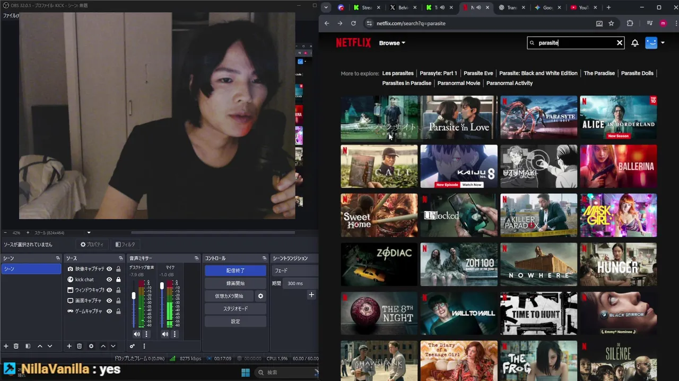Screen dimensions: 679x381
Task: View site information icon in address bar
Action: point(369,23)
